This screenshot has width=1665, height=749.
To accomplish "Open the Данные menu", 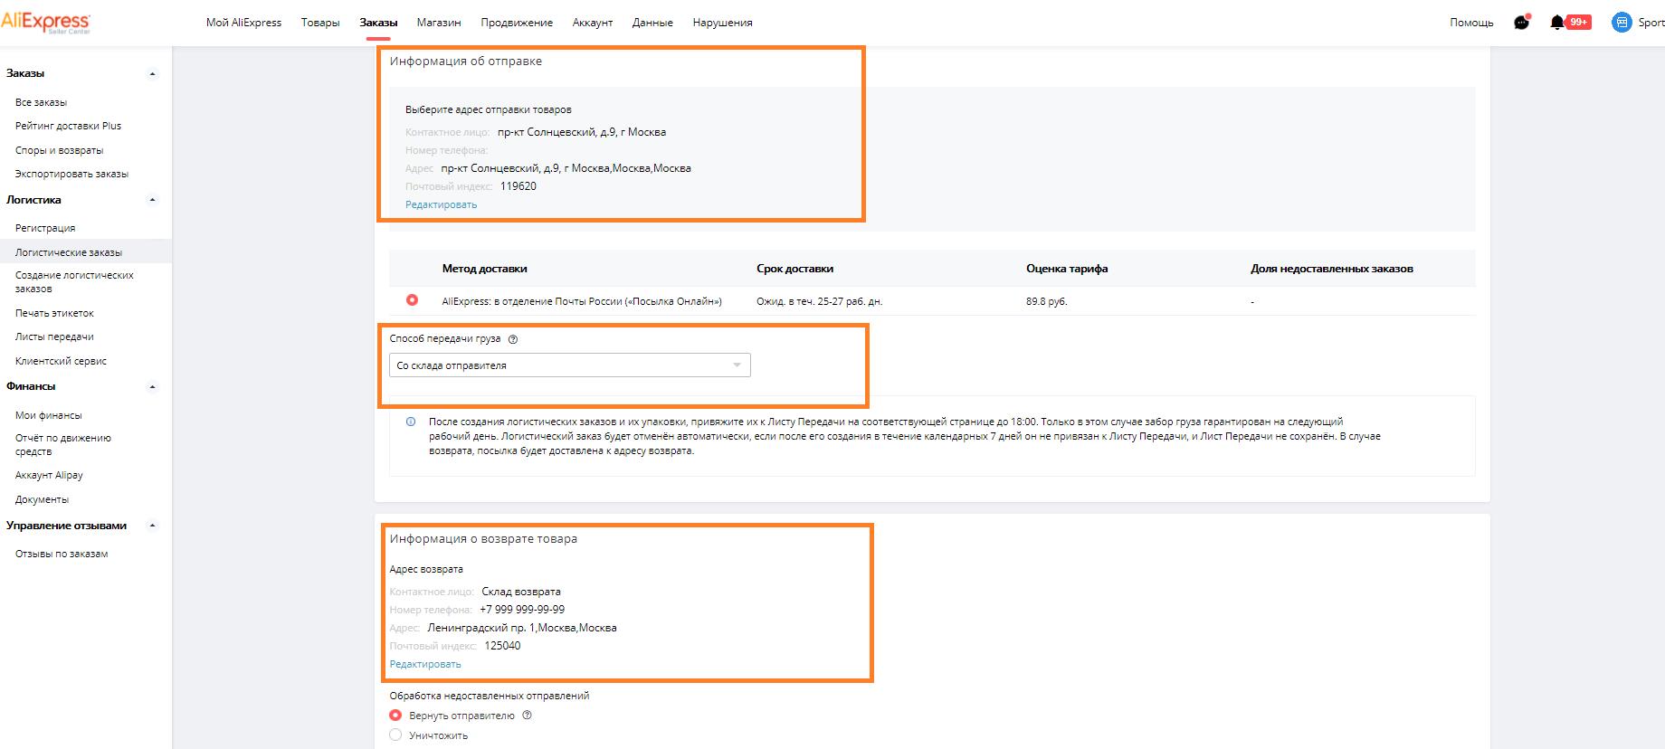I will (652, 23).
